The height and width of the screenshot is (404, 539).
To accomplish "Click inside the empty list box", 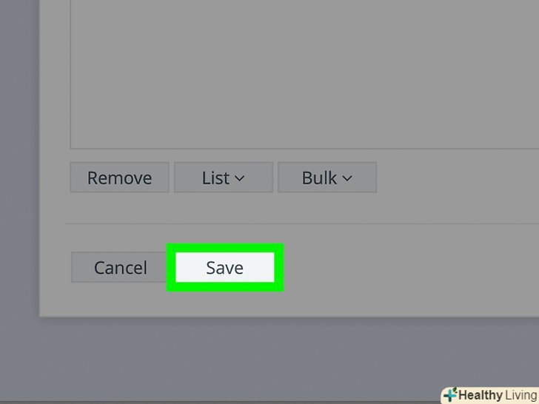I will coord(304,74).
